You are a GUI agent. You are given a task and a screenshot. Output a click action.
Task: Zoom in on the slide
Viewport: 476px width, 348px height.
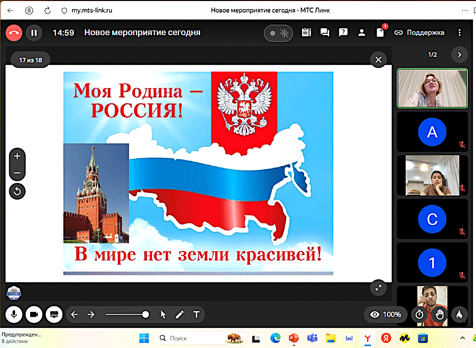17,156
